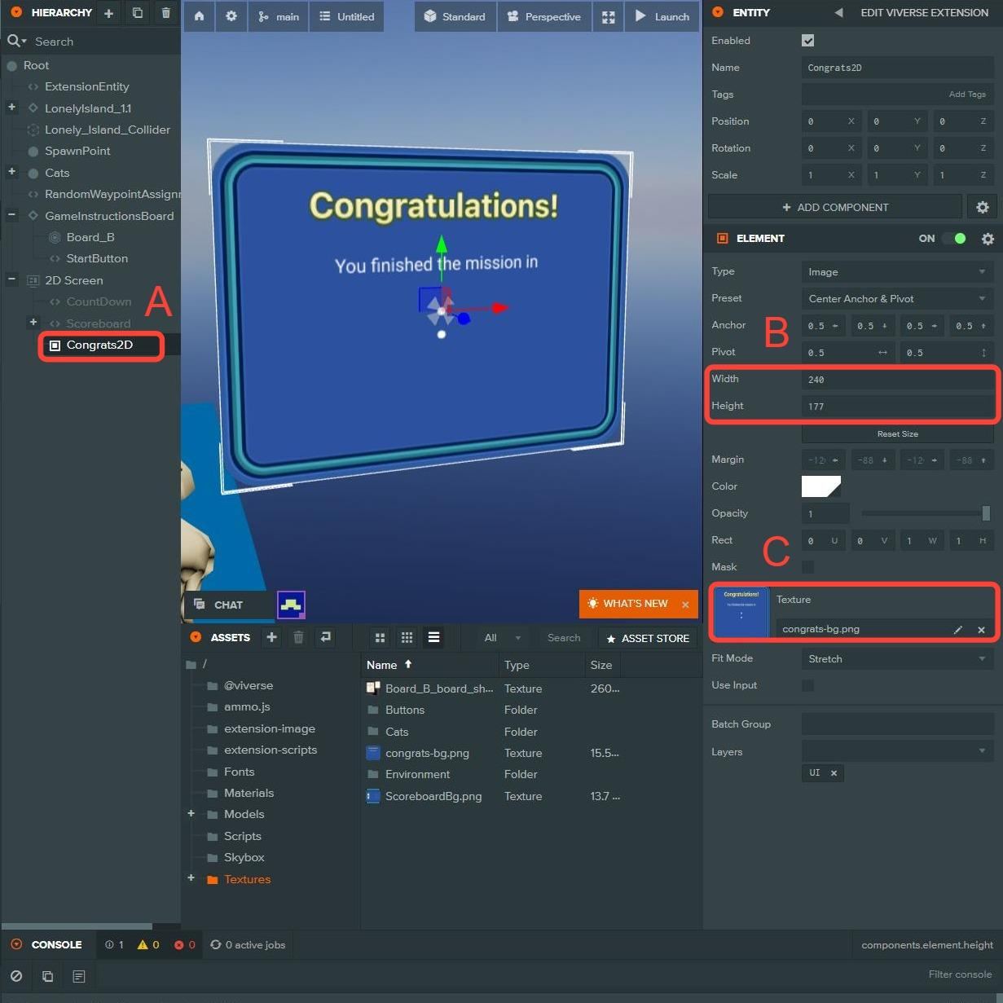Toggle fullscreen viewport icon
1003x1003 pixels.
pos(608,17)
